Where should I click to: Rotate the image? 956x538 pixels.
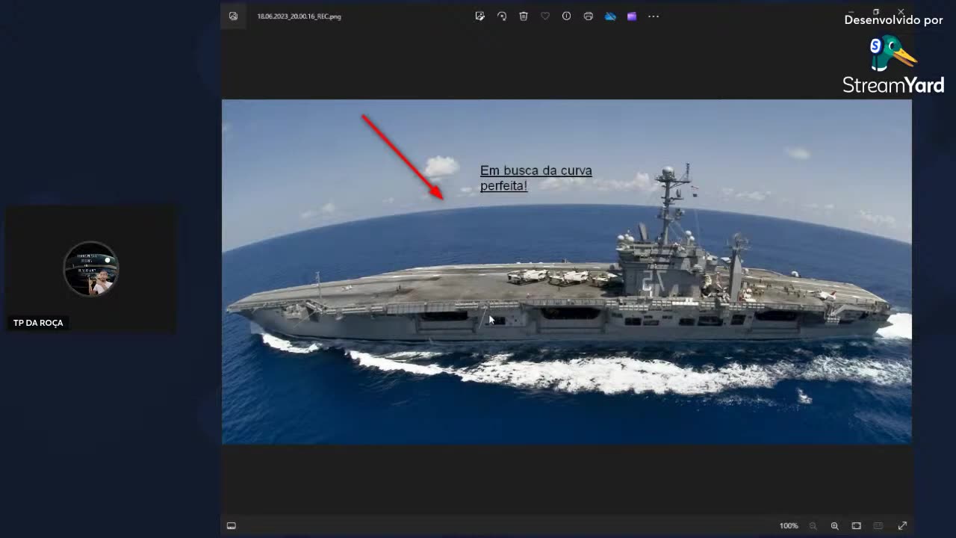coord(502,16)
